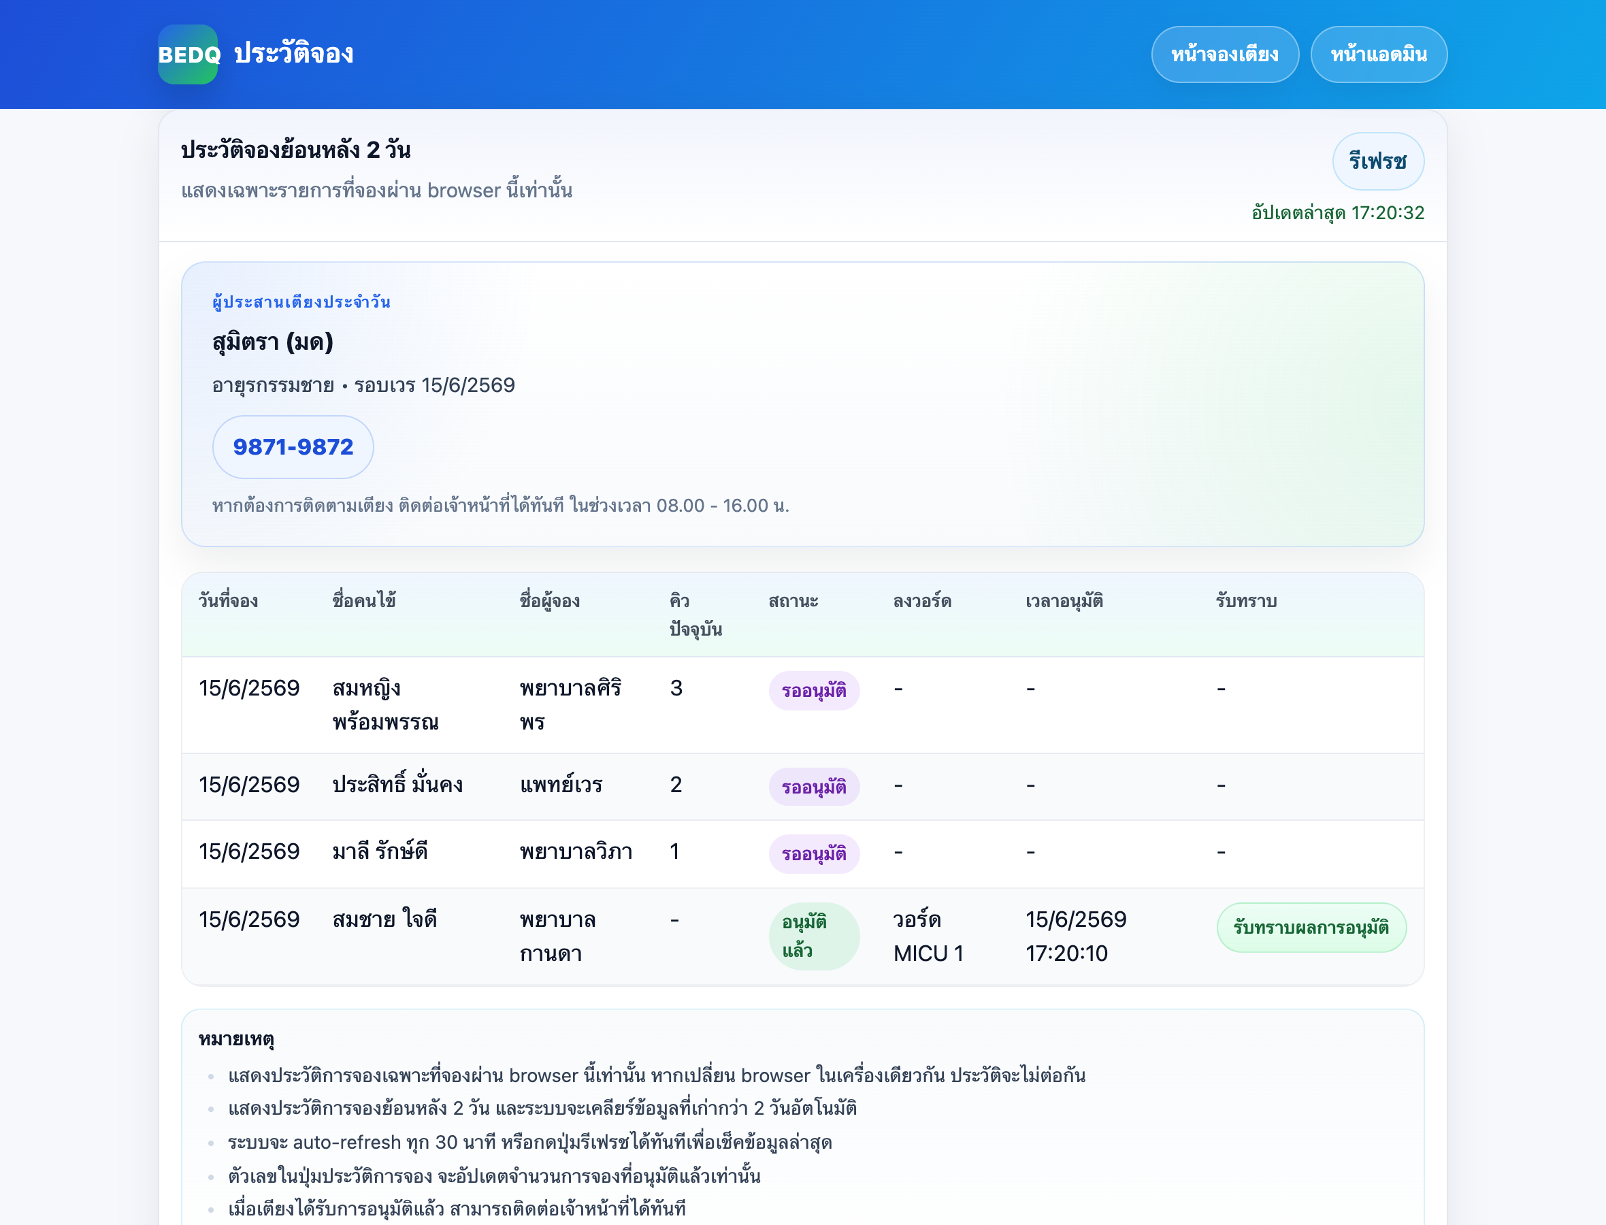1606x1225 pixels.
Task: Select patient ประสิทธิ์ มั่นคง
Action: click(397, 785)
